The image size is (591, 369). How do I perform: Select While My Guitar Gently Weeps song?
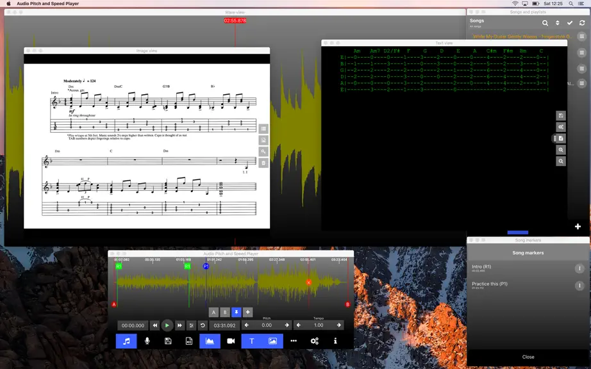click(x=522, y=37)
